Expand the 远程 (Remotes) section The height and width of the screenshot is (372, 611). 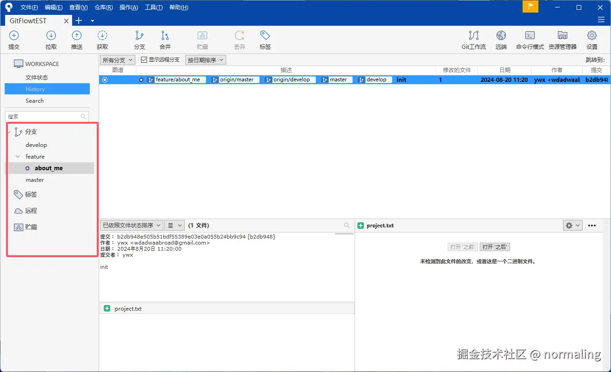click(x=9, y=211)
